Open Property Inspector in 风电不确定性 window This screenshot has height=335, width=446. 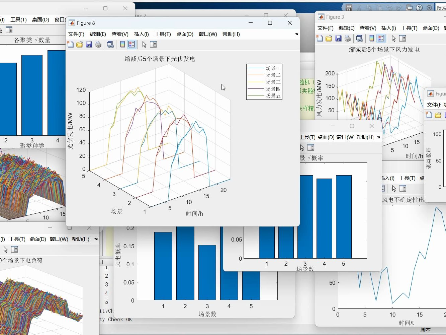click(403, 188)
